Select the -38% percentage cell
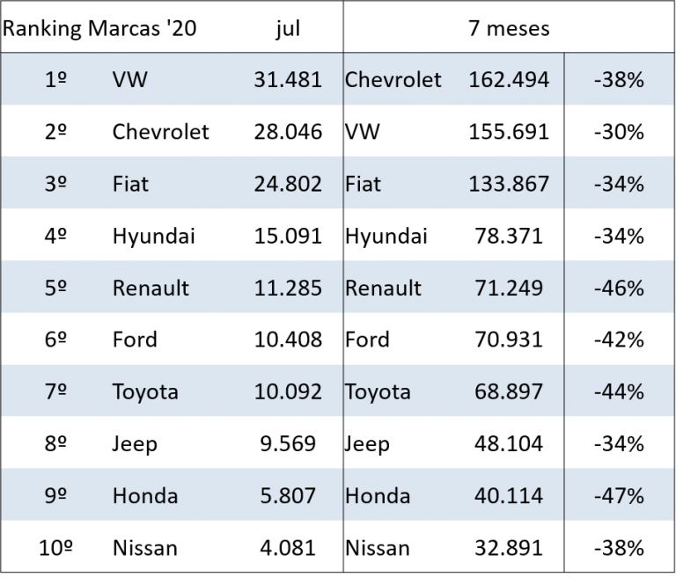676x577 pixels. [x=619, y=80]
